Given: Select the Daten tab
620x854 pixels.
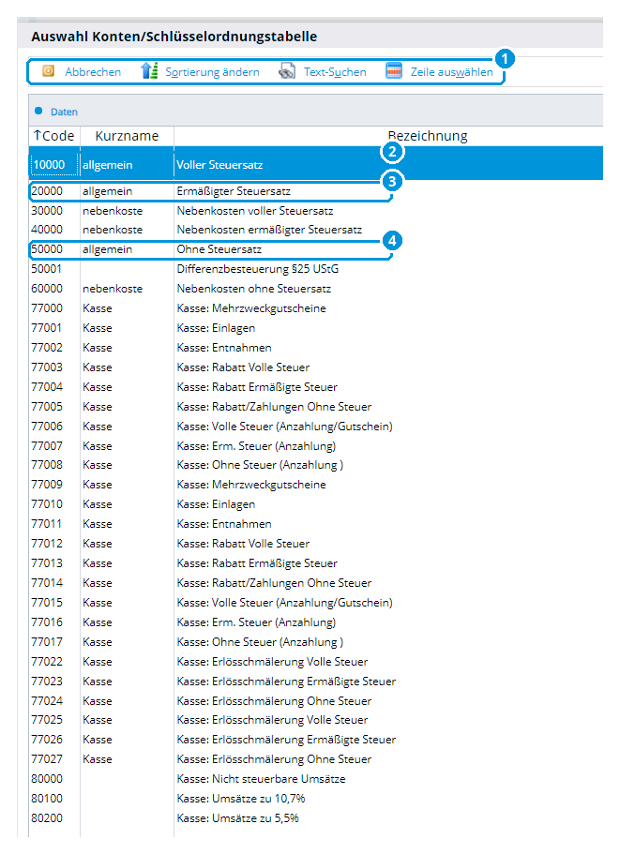Looking at the screenshot, I should pos(65,112).
